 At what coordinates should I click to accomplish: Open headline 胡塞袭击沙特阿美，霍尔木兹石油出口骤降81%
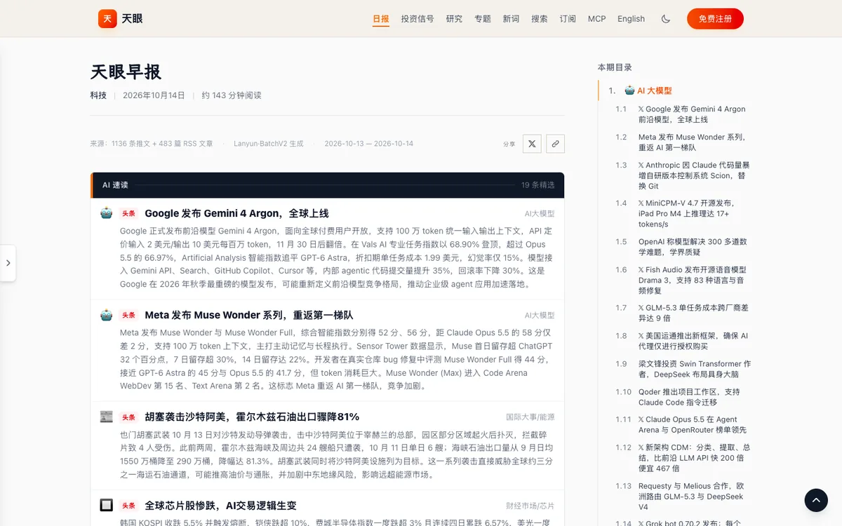252,417
